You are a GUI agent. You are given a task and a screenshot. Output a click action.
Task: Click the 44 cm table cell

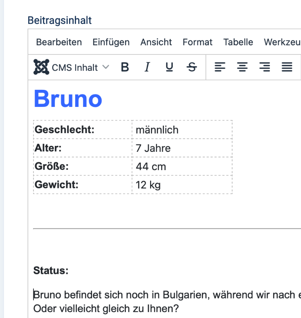[182, 166]
